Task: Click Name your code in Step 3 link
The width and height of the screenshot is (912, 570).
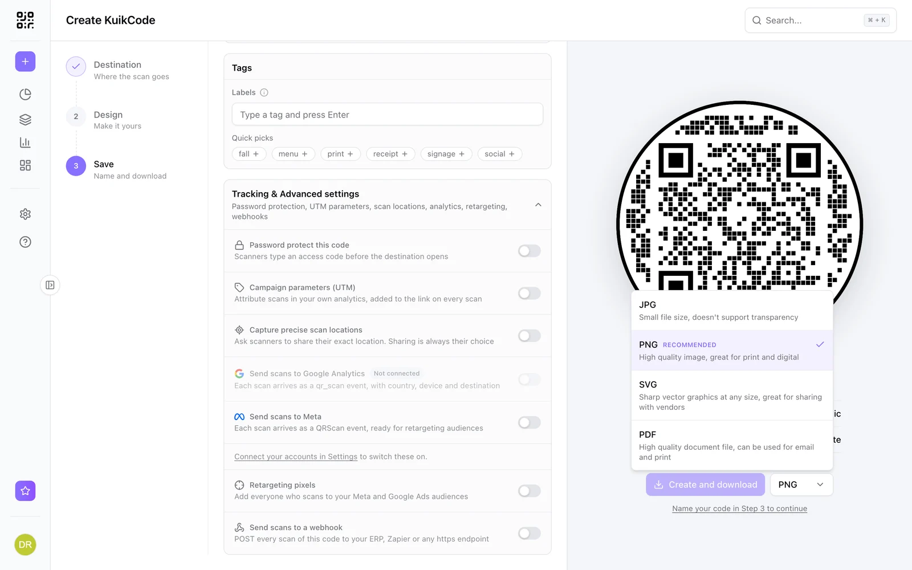Action: point(739,508)
